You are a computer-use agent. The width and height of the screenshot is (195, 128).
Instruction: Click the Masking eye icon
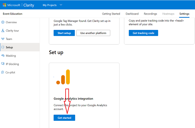pos(3,56)
